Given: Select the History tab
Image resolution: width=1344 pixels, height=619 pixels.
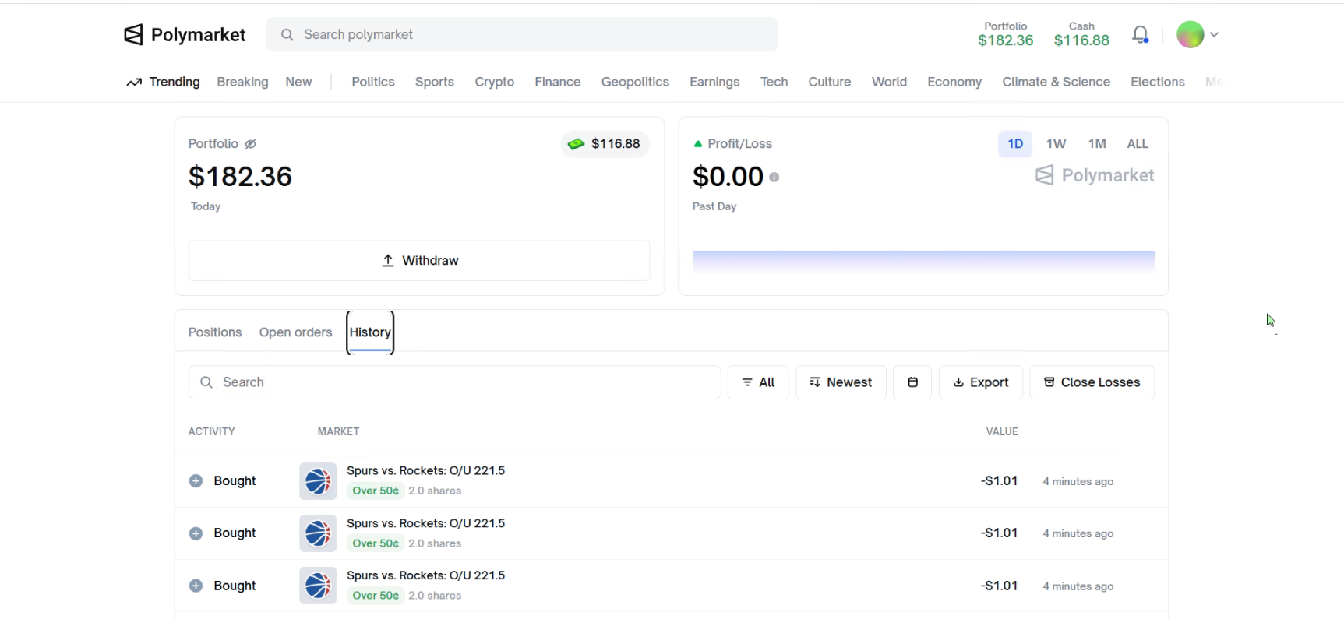Looking at the screenshot, I should (370, 332).
